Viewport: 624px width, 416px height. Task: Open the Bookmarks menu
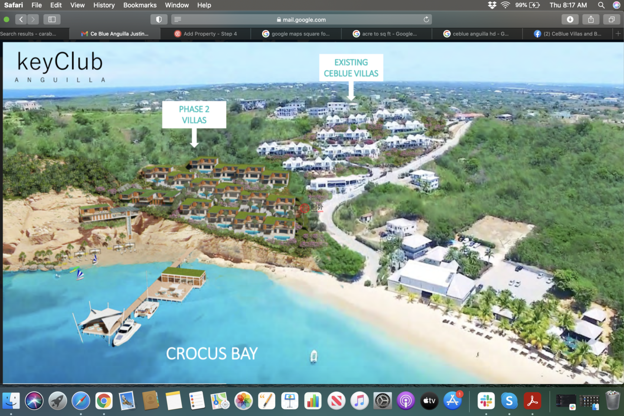coord(140,5)
